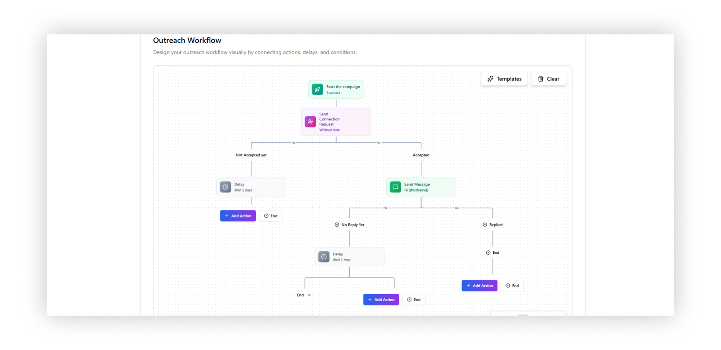This screenshot has width=721, height=350.
Task: Select the Delay node under No Reply Yet
Action: click(x=350, y=257)
